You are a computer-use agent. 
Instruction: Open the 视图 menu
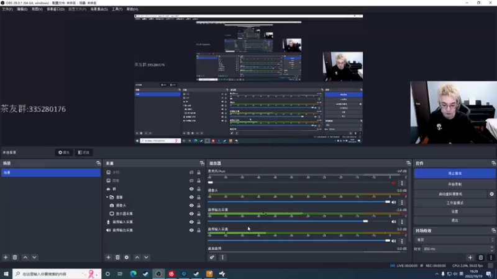[x=37, y=9]
